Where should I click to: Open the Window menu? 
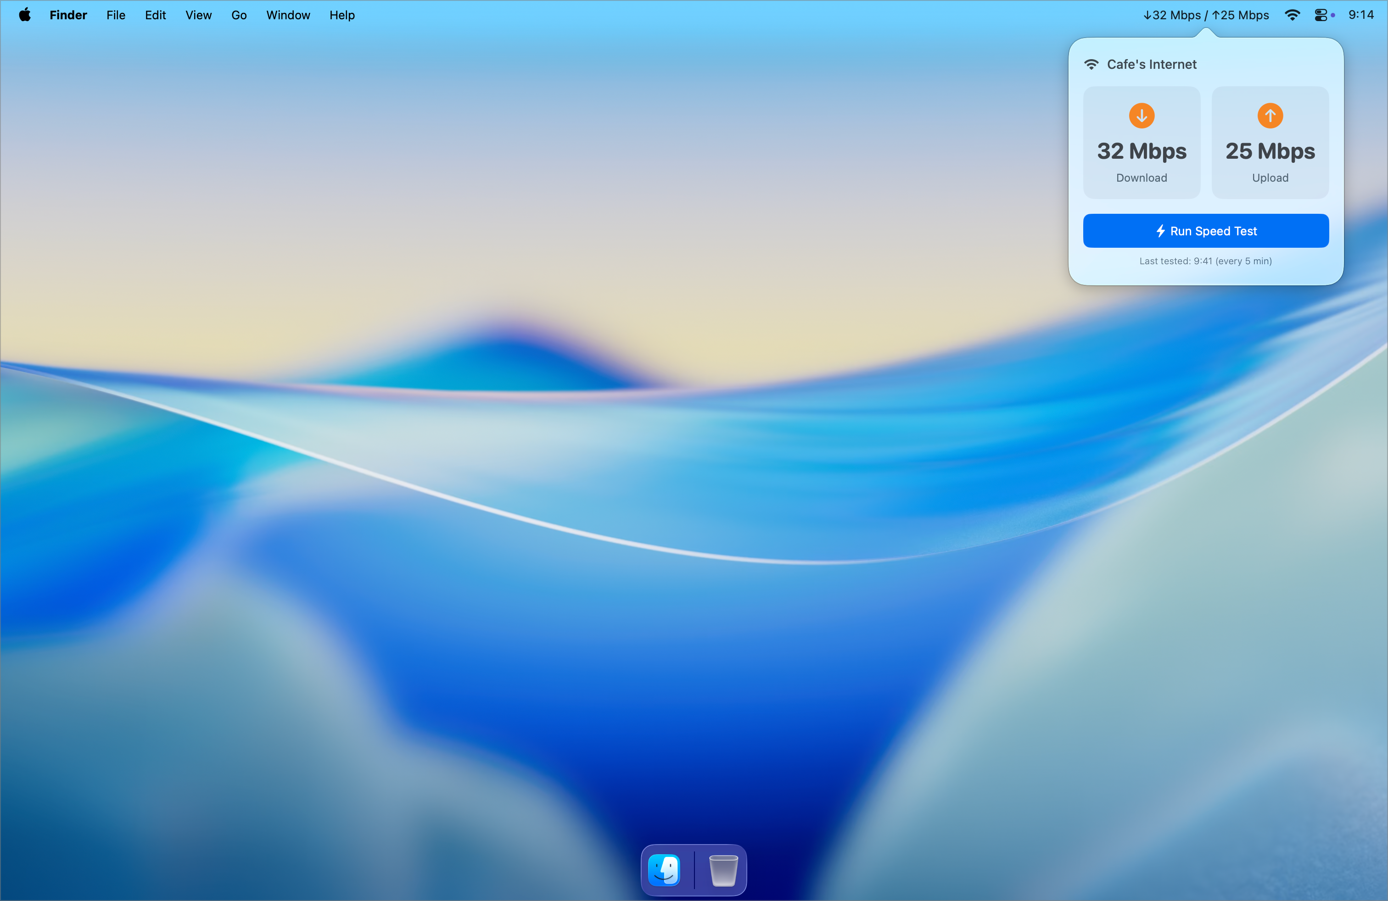[288, 15]
